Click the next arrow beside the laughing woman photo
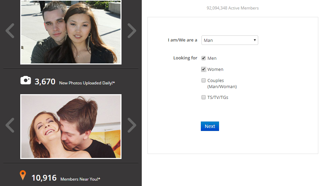322x186 pixels. point(132,125)
